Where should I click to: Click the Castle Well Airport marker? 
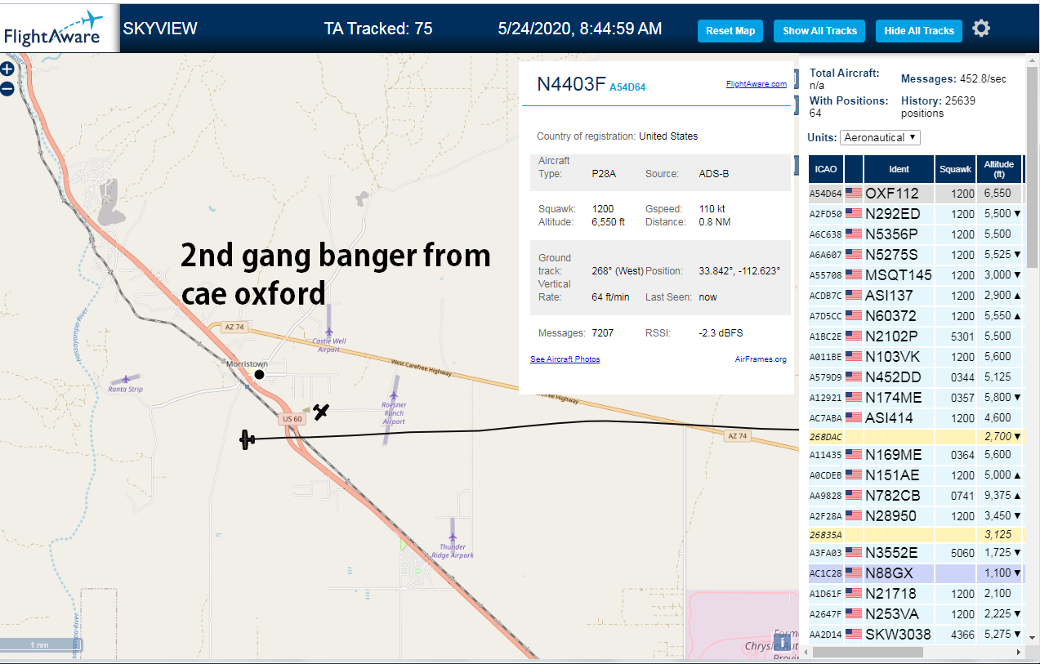(328, 332)
